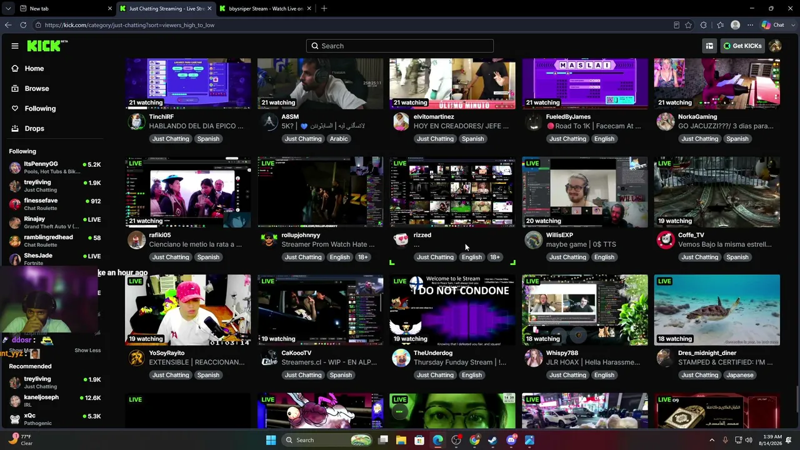Click the TinchiRF channel avatar
Screen dimensions: 800x450
click(x=136, y=121)
